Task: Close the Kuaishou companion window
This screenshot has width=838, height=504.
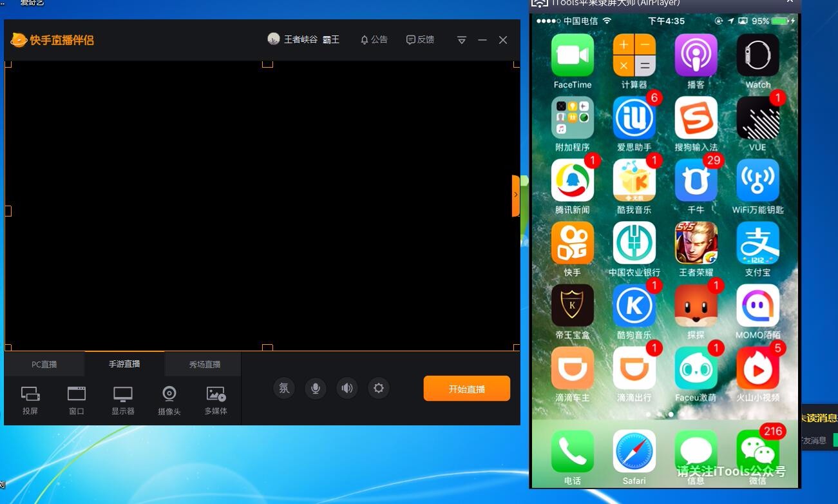Action: (503, 40)
